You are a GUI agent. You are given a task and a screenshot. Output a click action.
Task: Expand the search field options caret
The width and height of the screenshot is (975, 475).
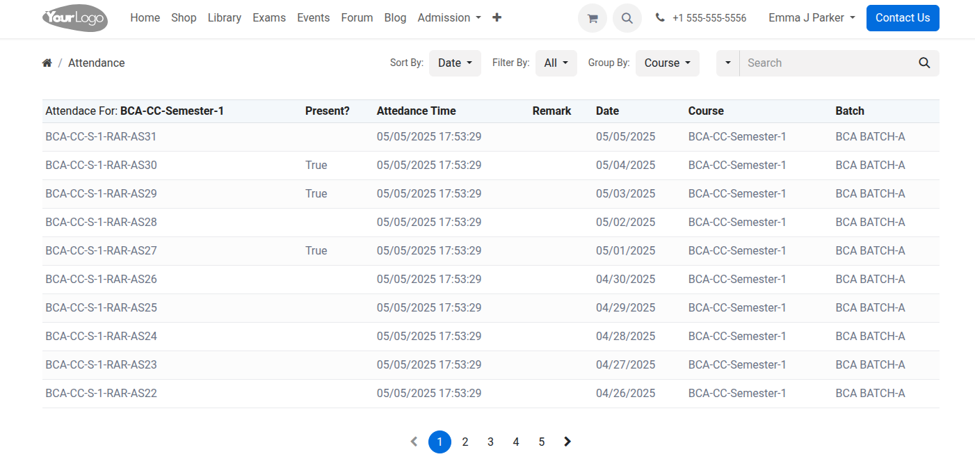coord(728,63)
